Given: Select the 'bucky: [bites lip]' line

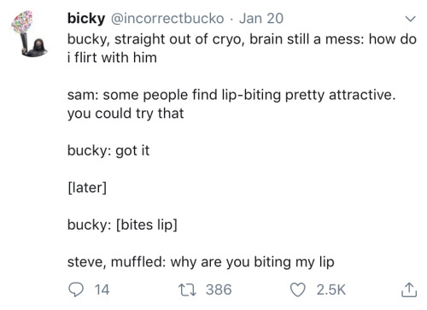Looking at the screenshot, I should 122,225.
